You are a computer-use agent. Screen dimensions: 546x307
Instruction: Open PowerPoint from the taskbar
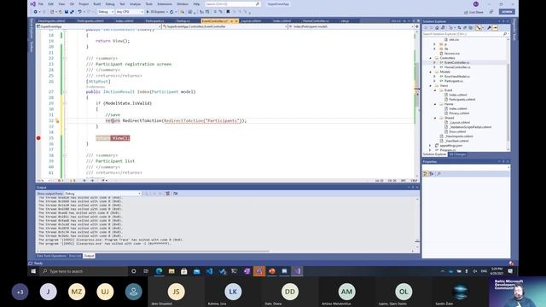[x=272, y=271]
